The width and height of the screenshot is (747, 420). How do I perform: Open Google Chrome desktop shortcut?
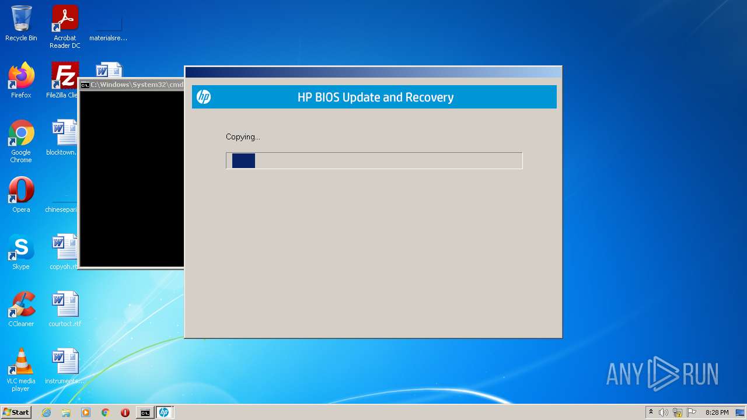(21, 141)
